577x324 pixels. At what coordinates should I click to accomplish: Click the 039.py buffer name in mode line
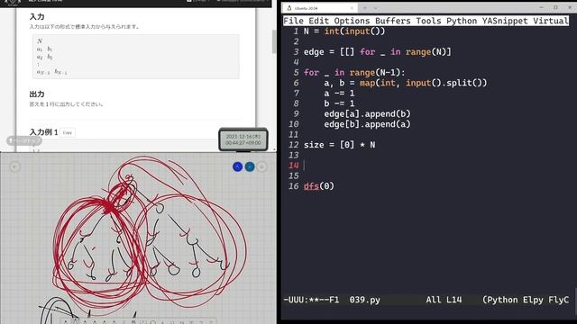point(364,300)
